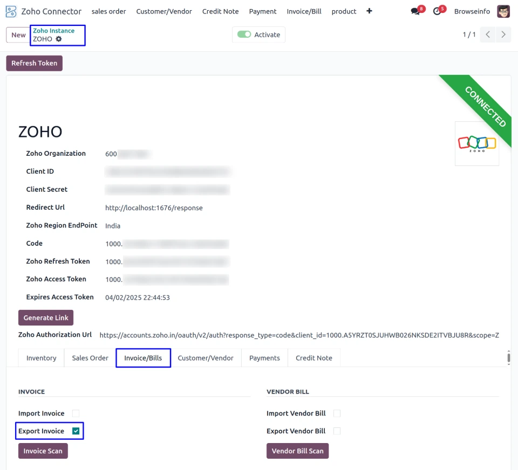Toggle the Activate switch
518x470 pixels.
(x=244, y=34)
